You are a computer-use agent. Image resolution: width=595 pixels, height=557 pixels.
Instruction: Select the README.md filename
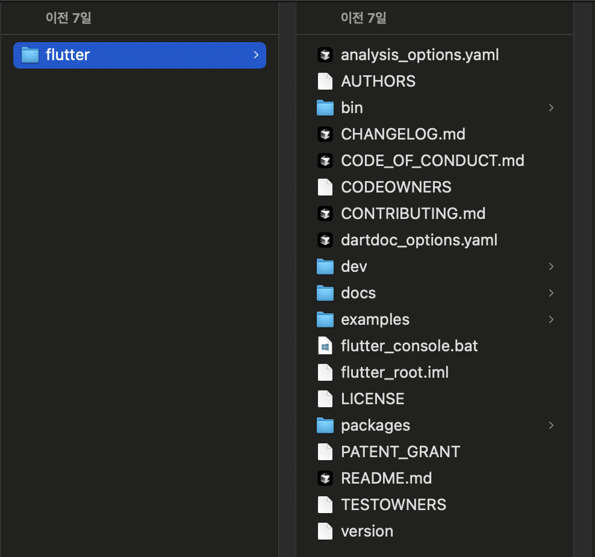coord(386,478)
